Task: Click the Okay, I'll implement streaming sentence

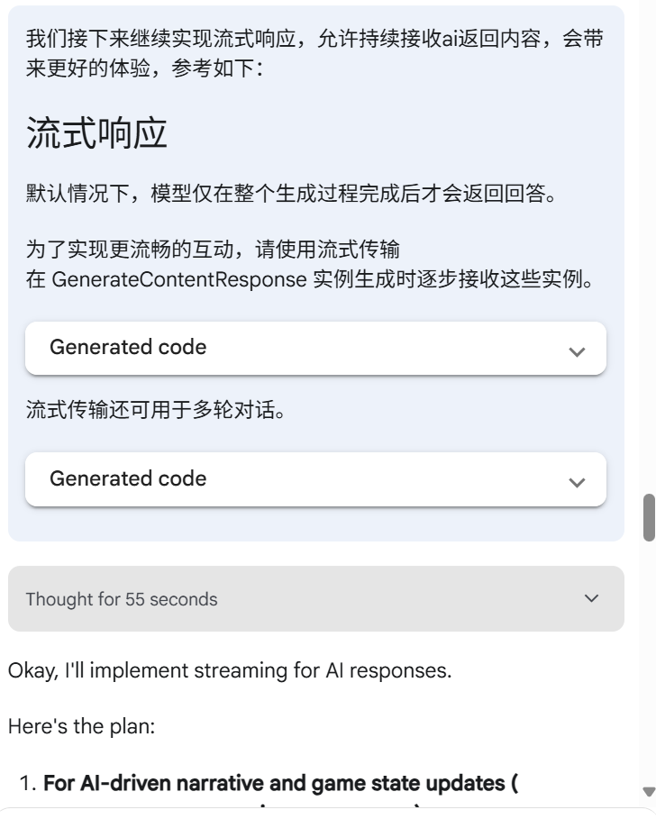Action: (x=230, y=670)
